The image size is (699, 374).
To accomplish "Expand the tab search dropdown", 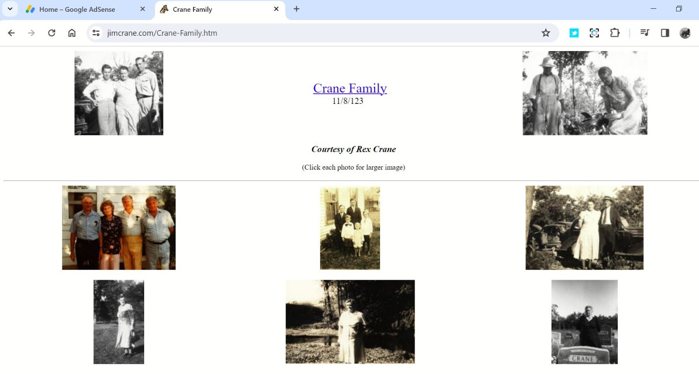I will (10, 9).
